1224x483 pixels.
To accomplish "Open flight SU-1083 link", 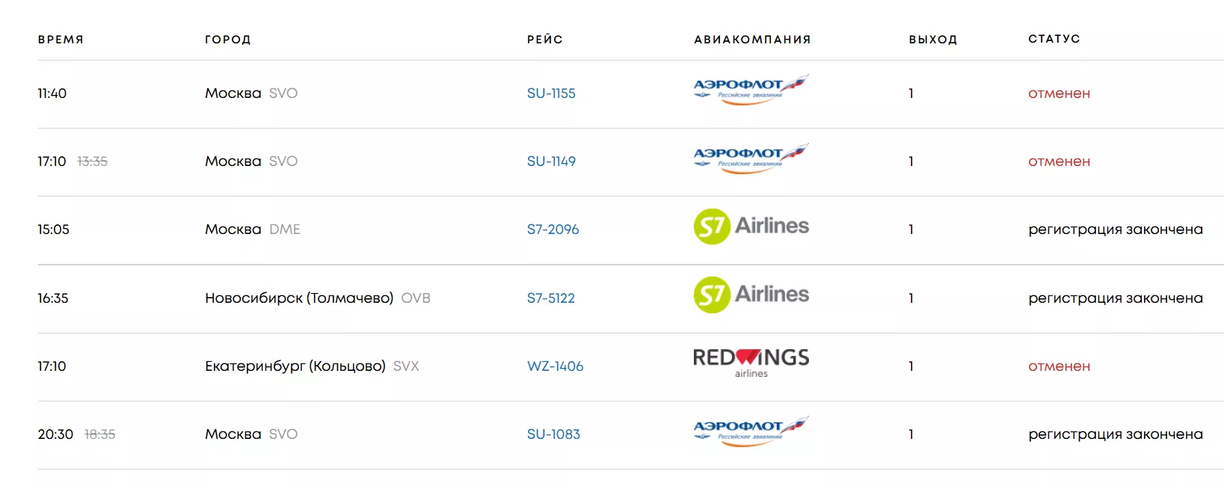I will coord(553,434).
